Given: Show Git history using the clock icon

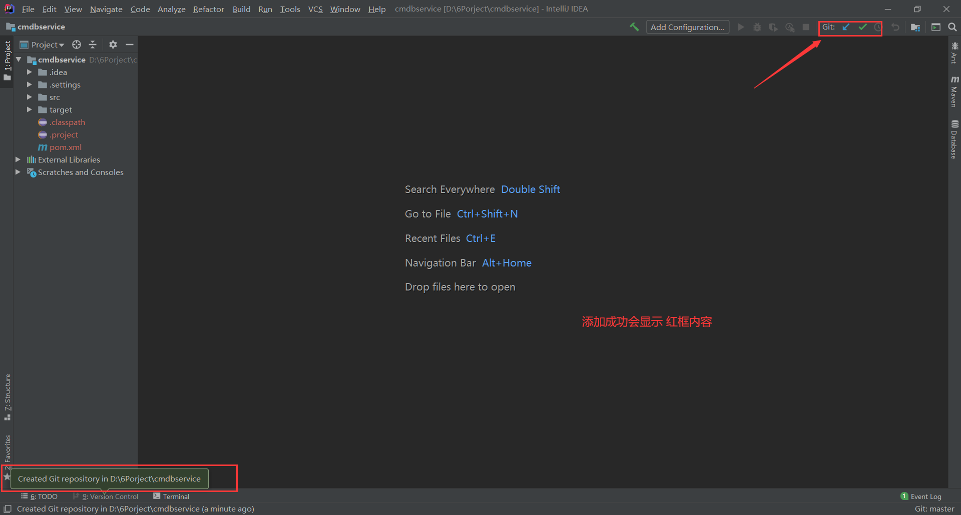Looking at the screenshot, I should point(879,27).
